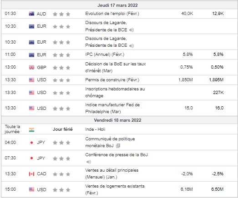The height and width of the screenshot is (198, 238).
Task: Click the speaker icon on first Lagarde speech
Action: pos(132,30)
